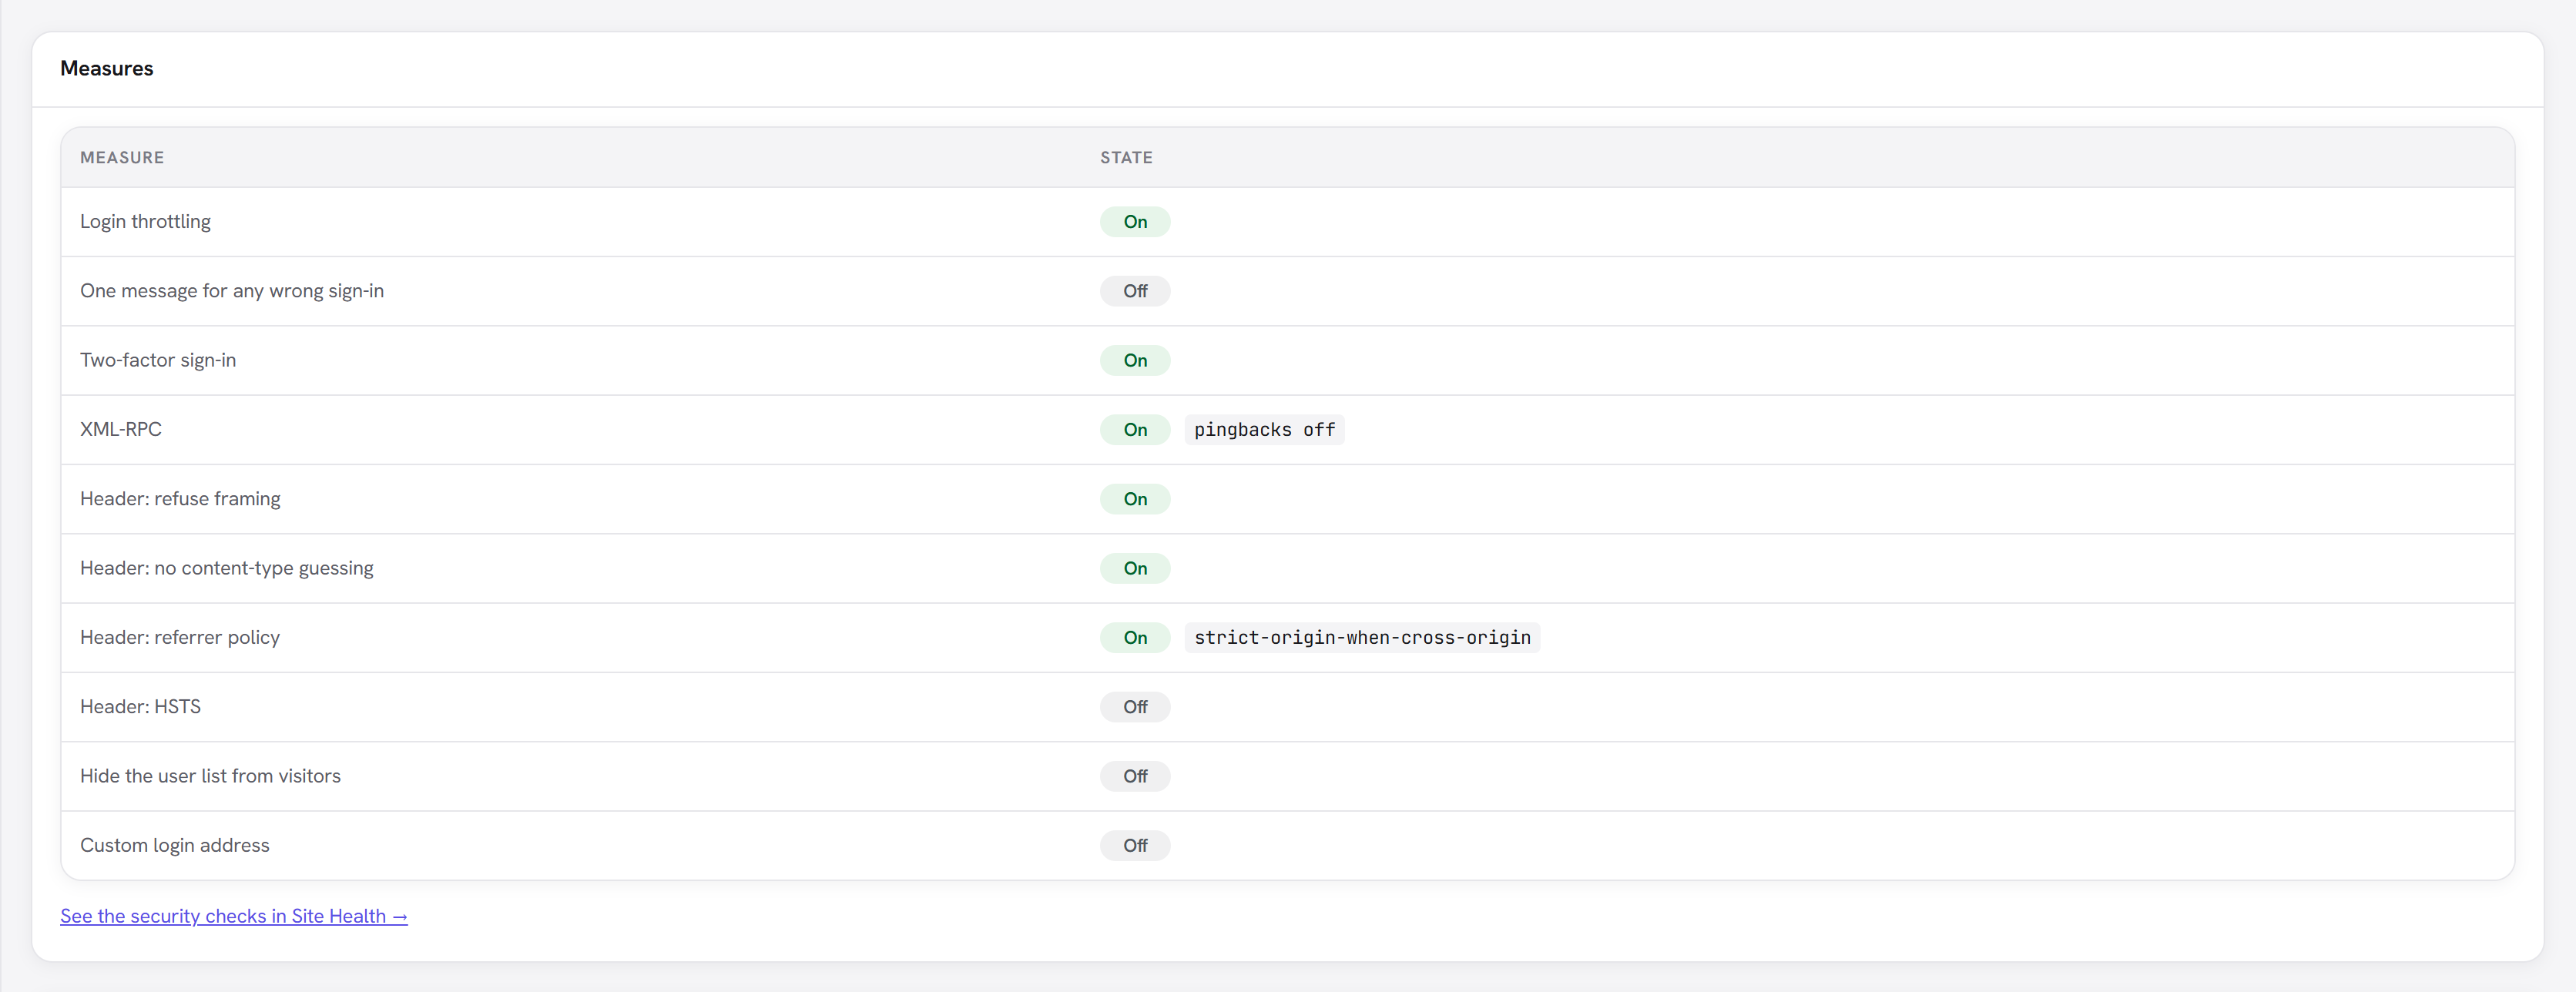Click the On badge for Two-factor sign-in
This screenshot has width=2576, height=992.
[1135, 360]
